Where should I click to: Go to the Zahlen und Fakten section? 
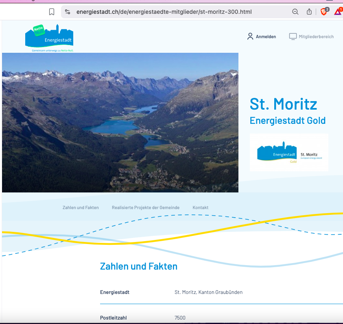[81, 207]
